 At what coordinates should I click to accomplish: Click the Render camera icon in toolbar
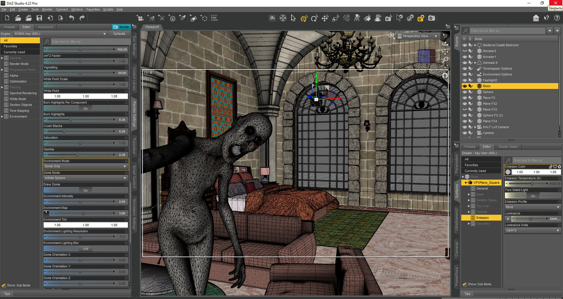432,18
